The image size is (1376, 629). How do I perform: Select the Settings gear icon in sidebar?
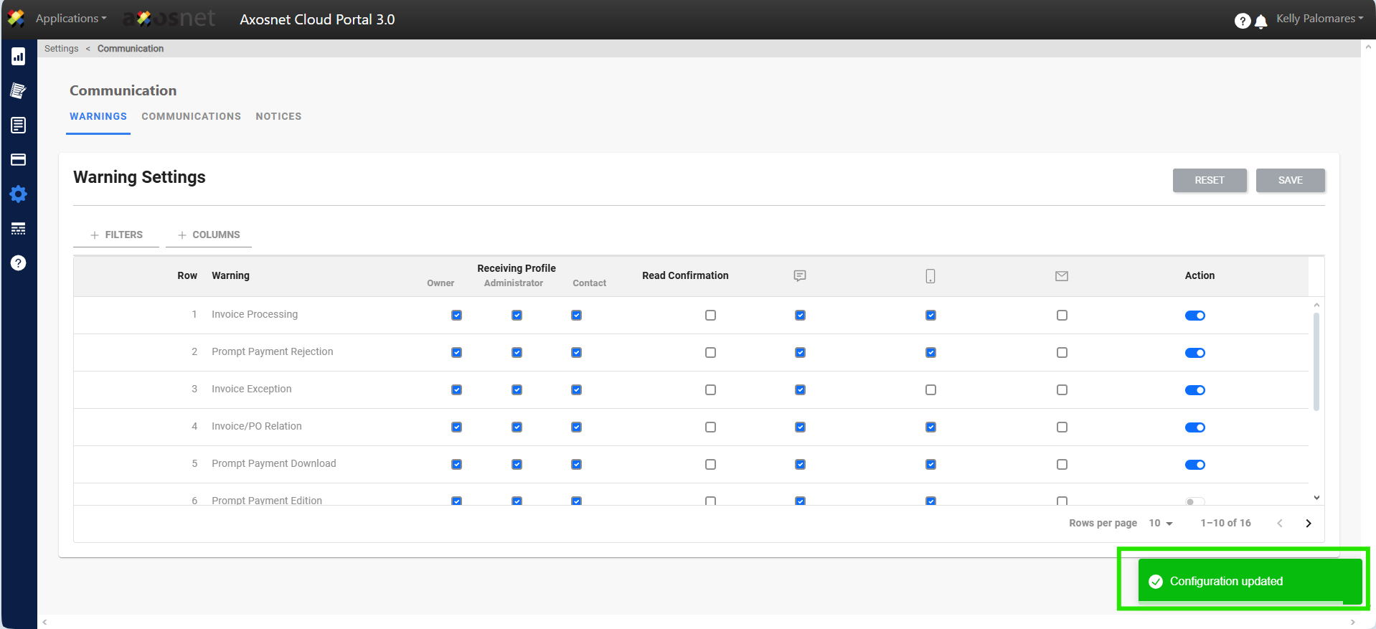point(19,194)
